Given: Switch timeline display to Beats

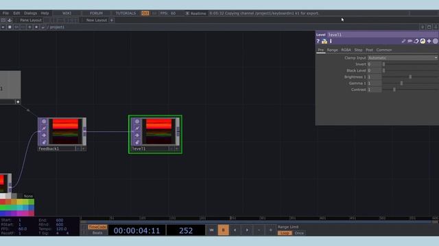Looking at the screenshot, I should click(x=97, y=233).
